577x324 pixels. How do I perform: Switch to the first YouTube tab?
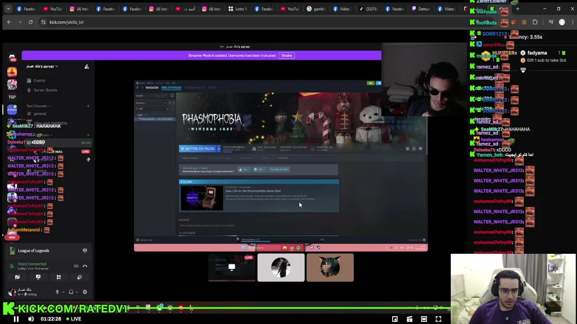[x=52, y=9]
